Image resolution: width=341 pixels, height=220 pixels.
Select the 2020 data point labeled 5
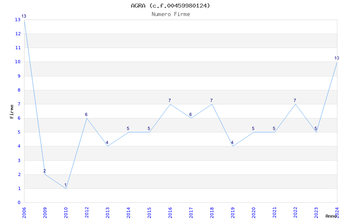[x=254, y=132]
